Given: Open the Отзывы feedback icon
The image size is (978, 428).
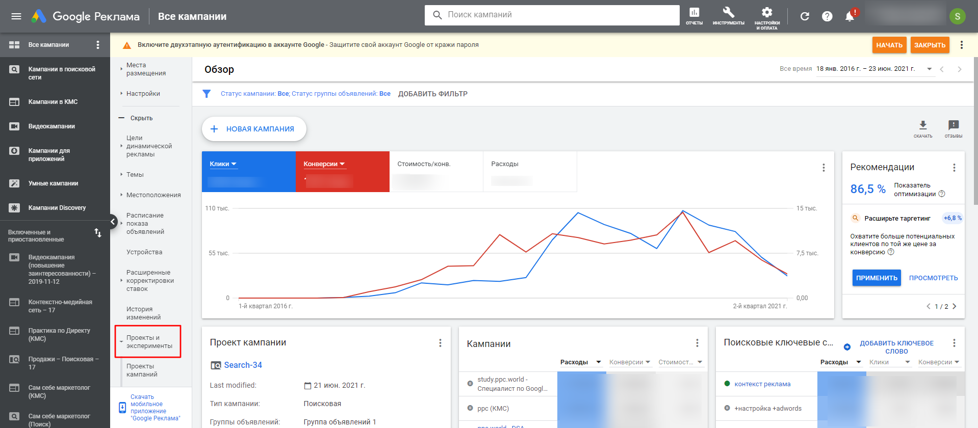Looking at the screenshot, I should tap(953, 128).
